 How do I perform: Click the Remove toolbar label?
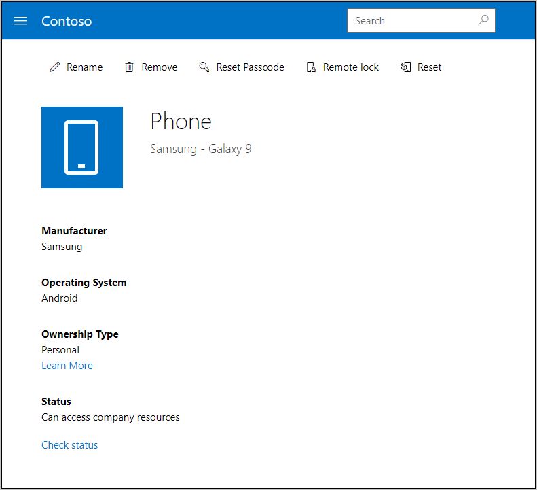(x=160, y=67)
